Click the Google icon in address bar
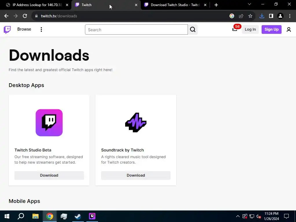Image resolution: width=296 pixels, height=222 pixels. [x=232, y=16]
